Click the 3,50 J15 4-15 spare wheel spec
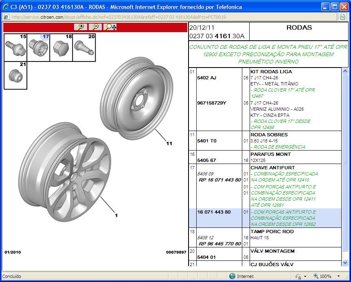The width and height of the screenshot is (351, 282). (264, 141)
